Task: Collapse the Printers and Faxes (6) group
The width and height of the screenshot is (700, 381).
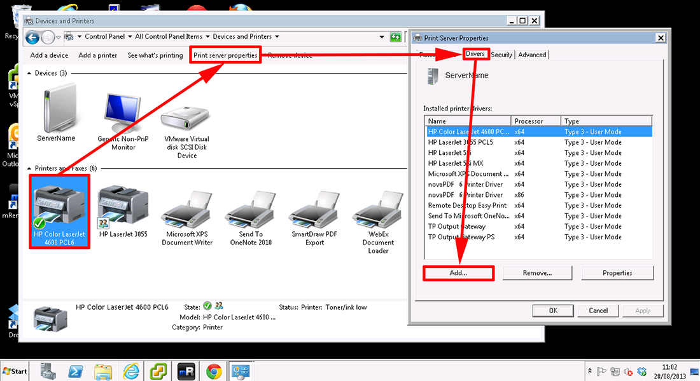Action: pos(29,168)
